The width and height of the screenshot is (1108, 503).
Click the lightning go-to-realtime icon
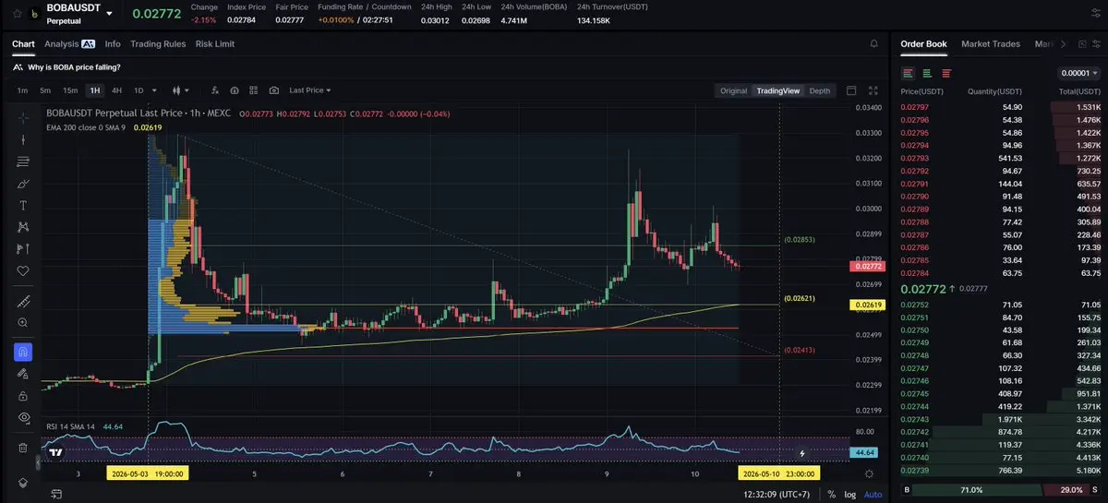pos(801,454)
